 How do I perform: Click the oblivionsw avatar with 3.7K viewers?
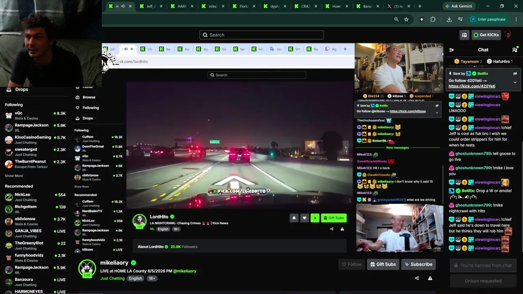tap(9, 221)
